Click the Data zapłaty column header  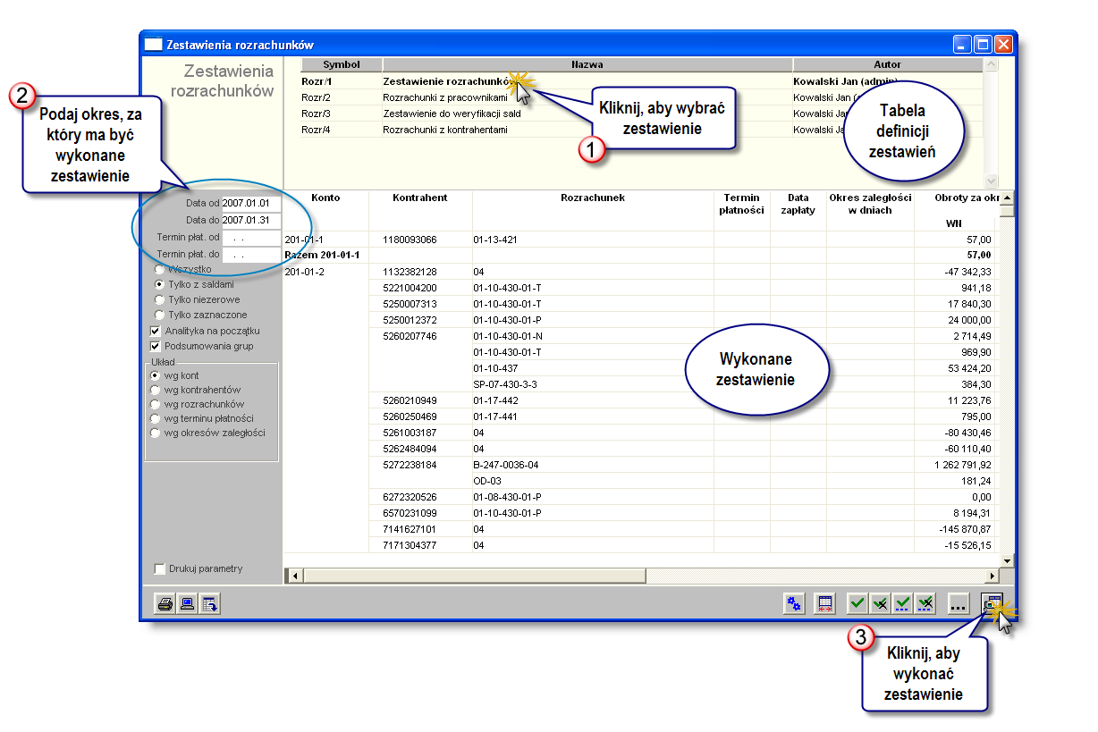(798, 210)
